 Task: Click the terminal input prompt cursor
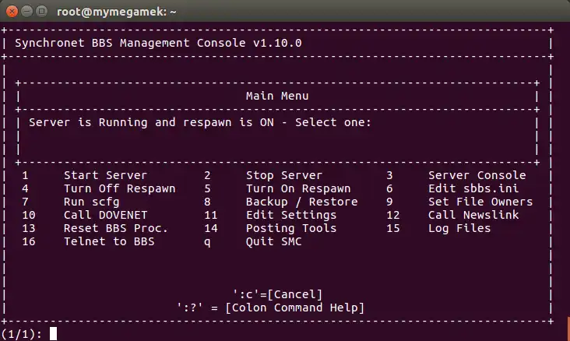[x=53, y=334]
